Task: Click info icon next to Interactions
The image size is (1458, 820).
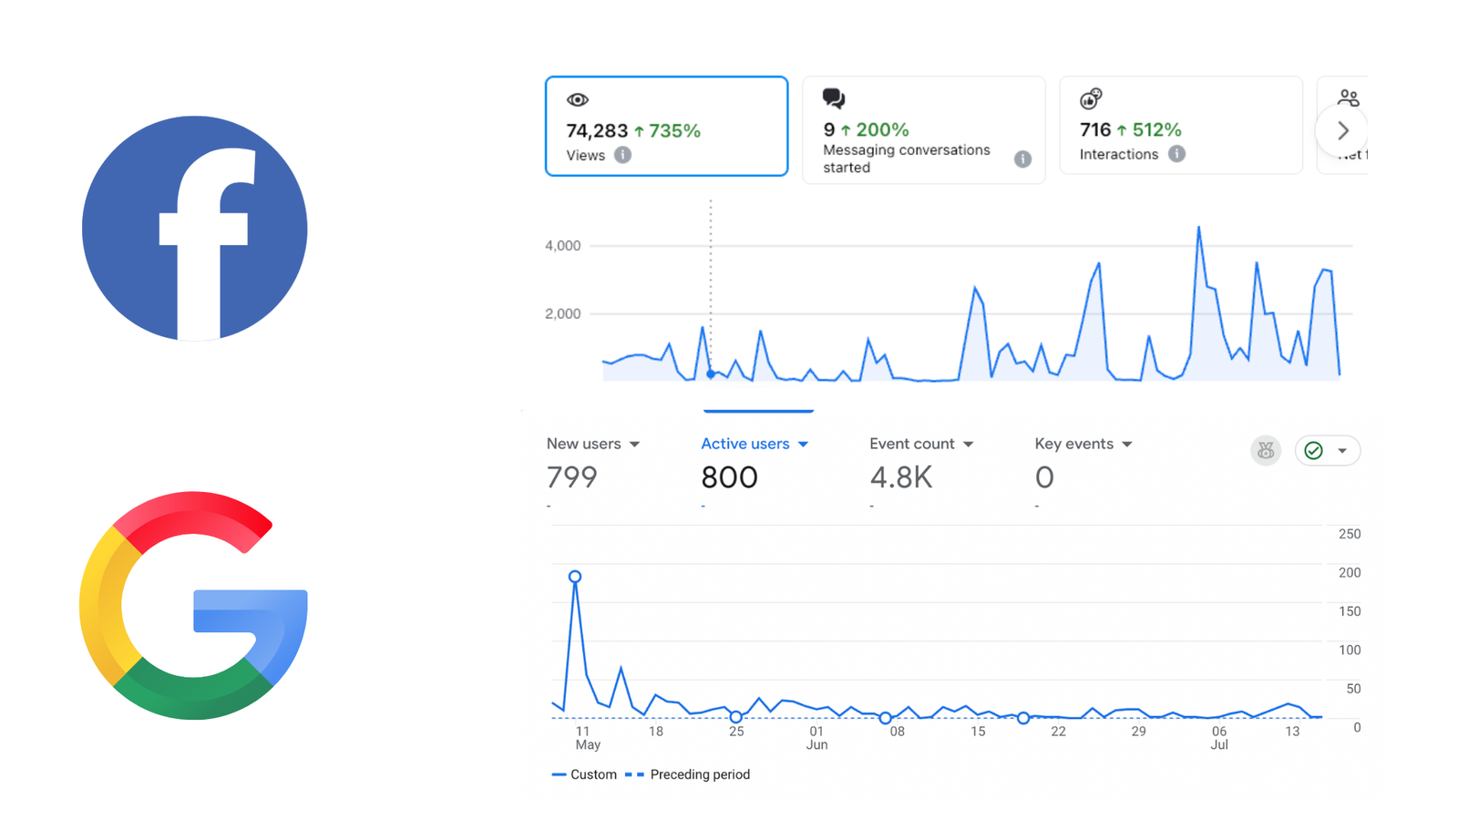Action: click(1177, 154)
